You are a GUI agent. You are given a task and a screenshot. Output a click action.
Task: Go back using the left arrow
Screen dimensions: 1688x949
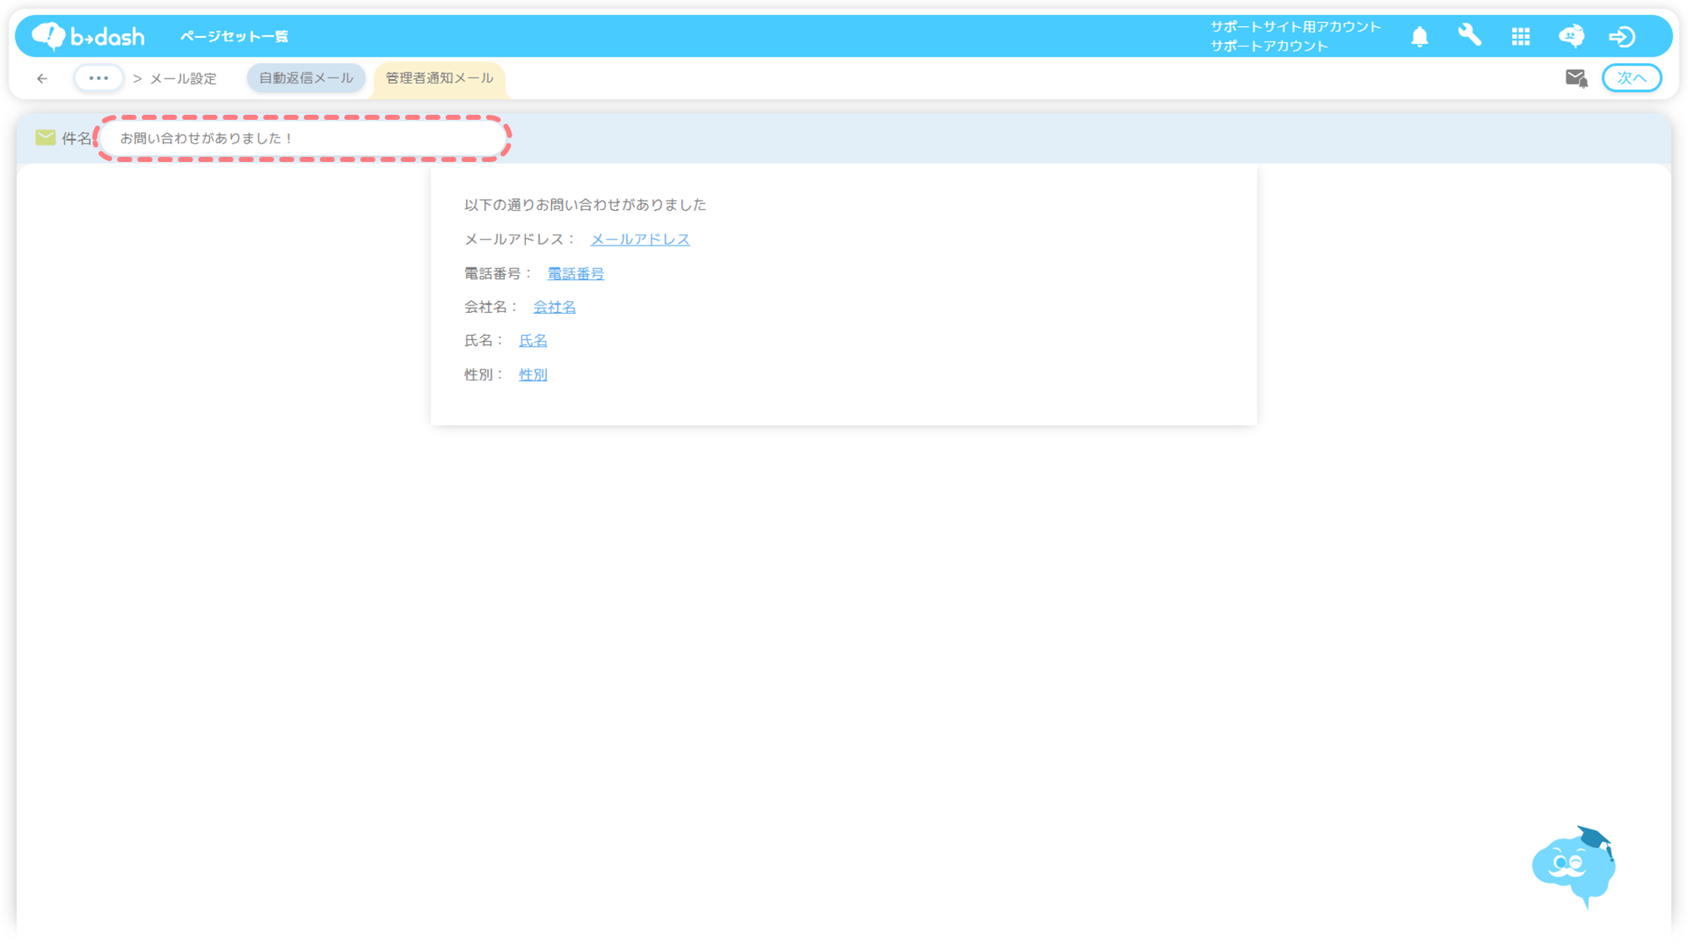(x=42, y=78)
